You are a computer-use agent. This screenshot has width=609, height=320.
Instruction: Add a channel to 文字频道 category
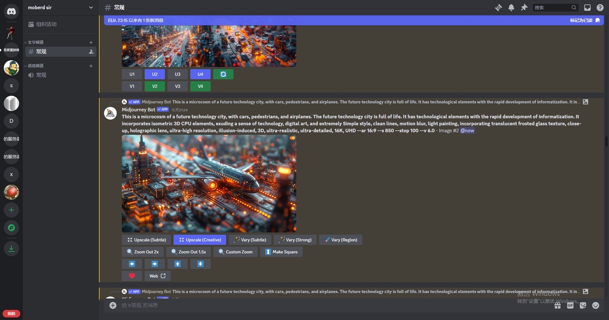[x=91, y=42]
